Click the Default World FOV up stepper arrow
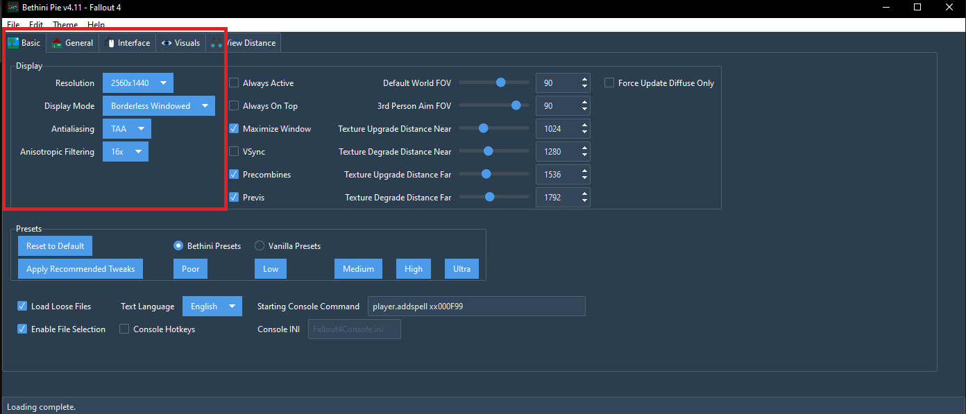966x414 pixels. pyautogui.click(x=584, y=78)
